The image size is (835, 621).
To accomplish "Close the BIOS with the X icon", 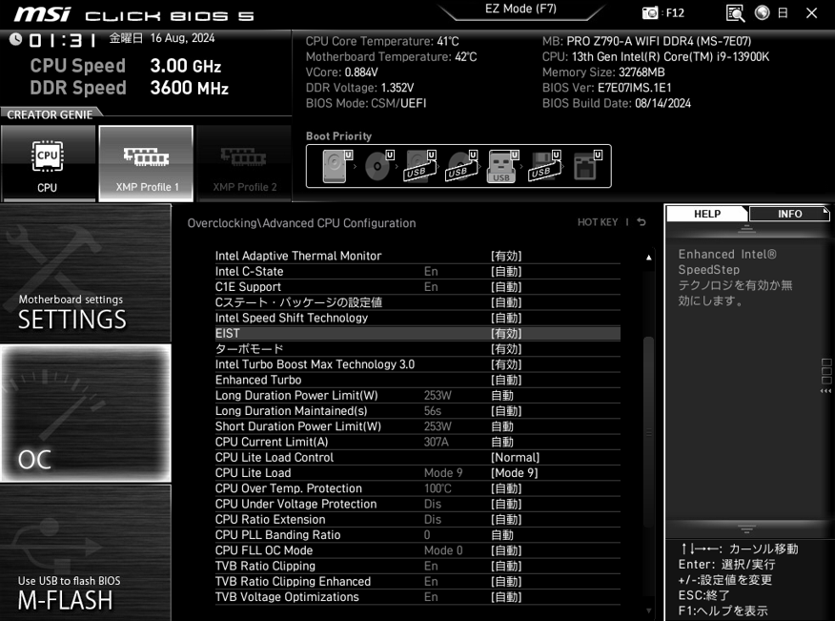I will point(811,12).
